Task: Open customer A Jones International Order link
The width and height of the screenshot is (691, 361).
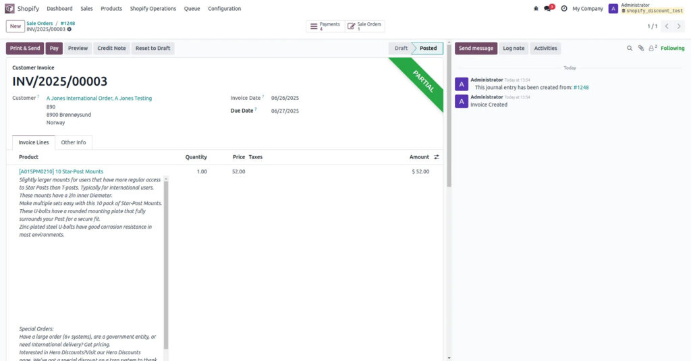Action: pos(99,99)
